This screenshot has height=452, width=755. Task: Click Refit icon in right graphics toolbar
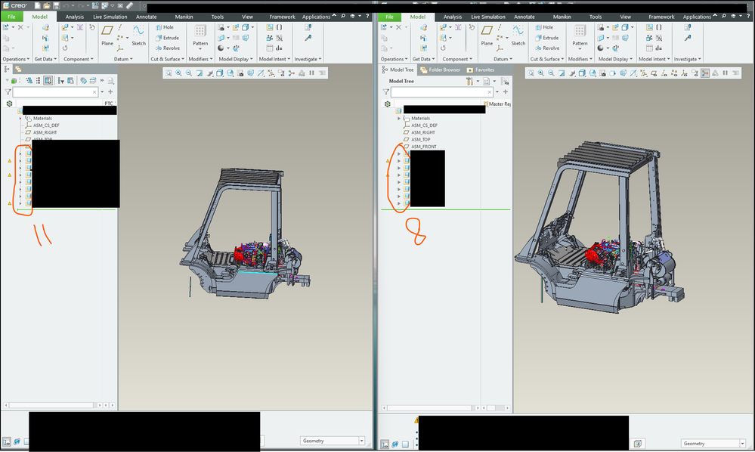click(531, 73)
